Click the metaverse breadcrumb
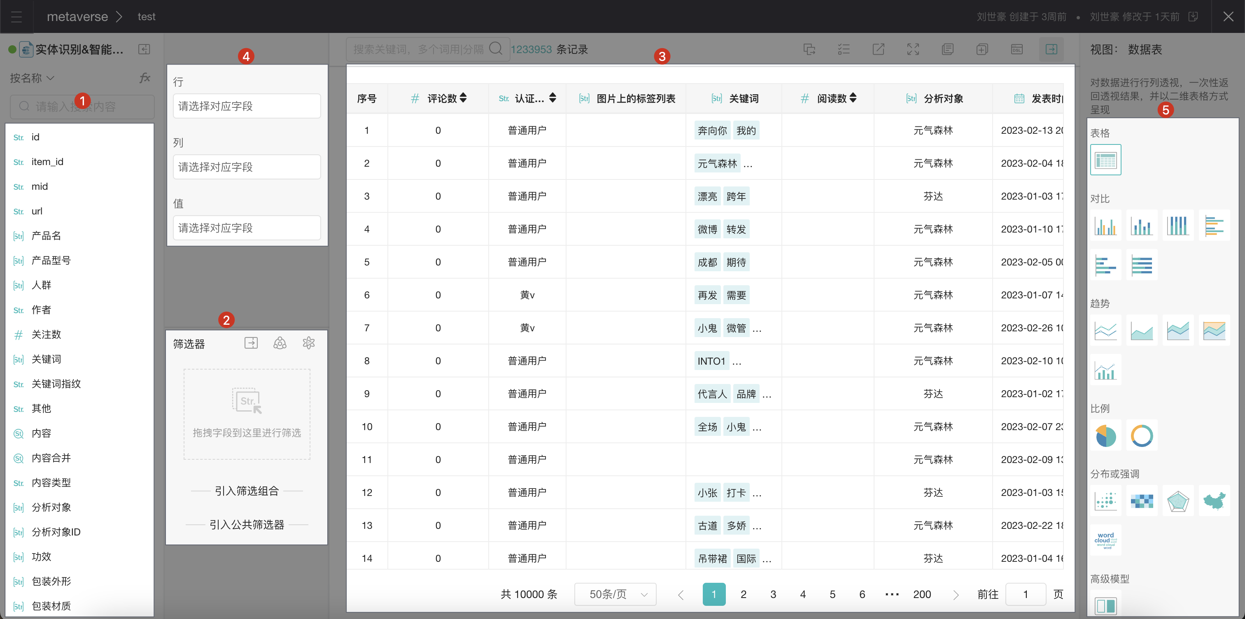Viewport: 1245px width, 619px height. click(x=77, y=17)
